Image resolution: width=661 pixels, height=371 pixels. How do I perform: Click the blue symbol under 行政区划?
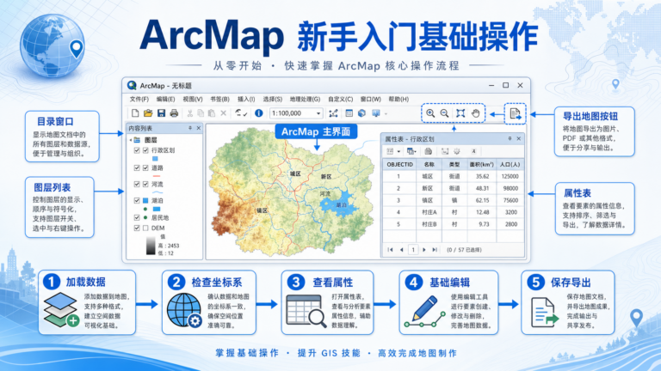(155, 159)
